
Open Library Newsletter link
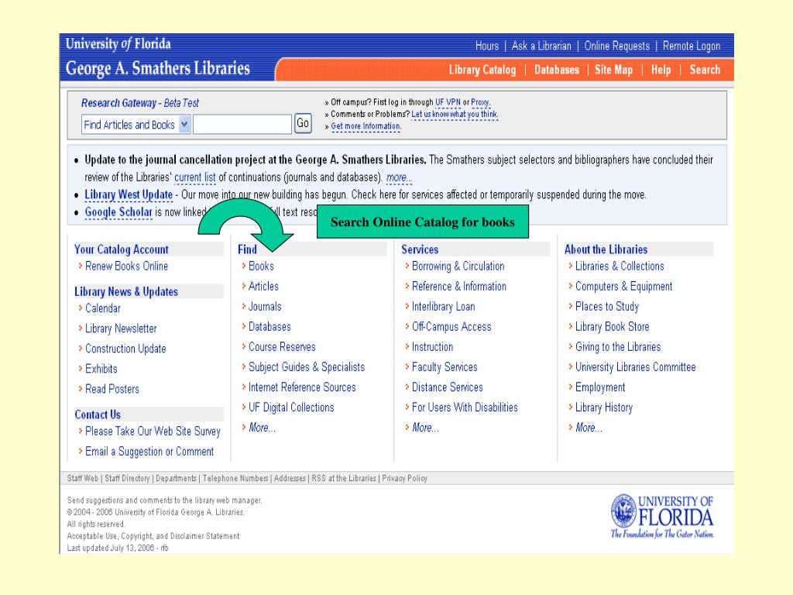(121, 328)
